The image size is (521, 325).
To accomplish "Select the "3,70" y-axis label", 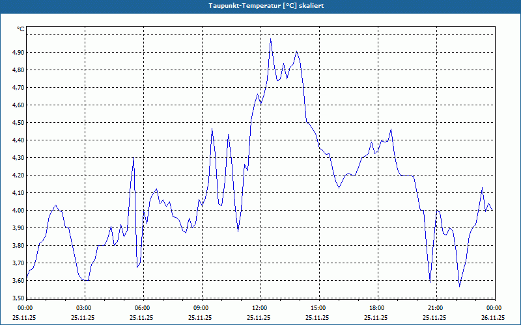I will tap(19, 263).
